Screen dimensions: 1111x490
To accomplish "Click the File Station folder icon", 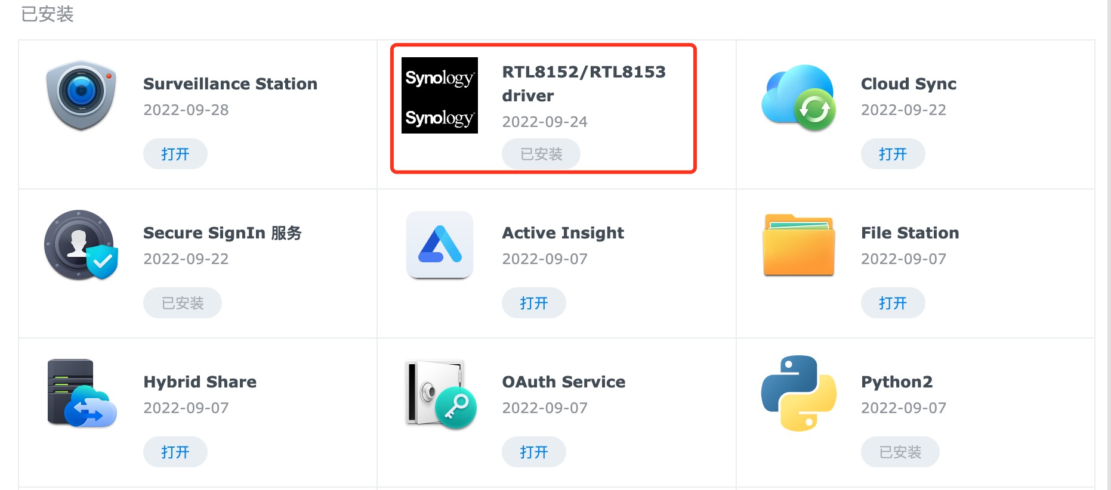I will (798, 244).
